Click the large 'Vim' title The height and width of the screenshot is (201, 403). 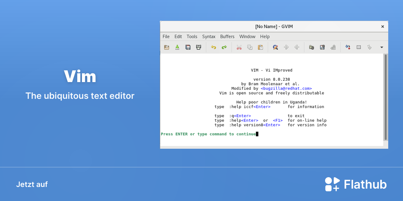[x=80, y=76]
